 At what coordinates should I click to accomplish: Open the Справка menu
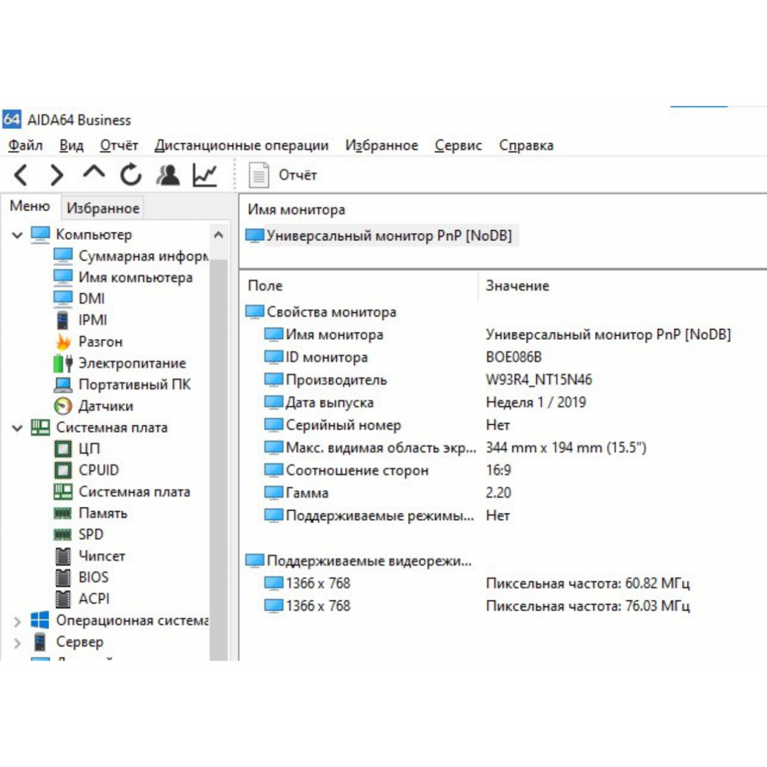[526, 145]
